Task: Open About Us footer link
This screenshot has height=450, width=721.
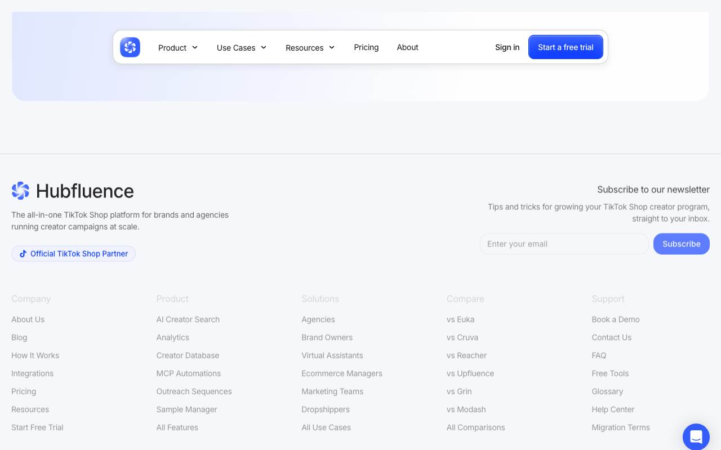Action: tap(28, 319)
